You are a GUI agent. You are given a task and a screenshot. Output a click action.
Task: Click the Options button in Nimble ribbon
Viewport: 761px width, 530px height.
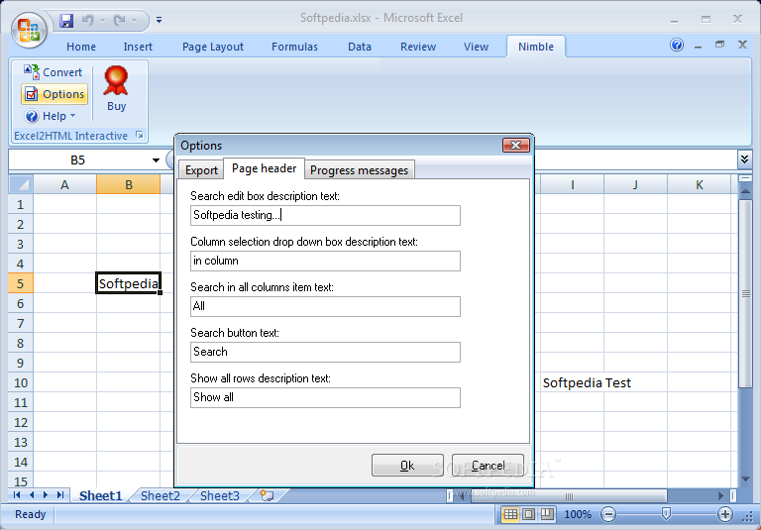coord(54,94)
